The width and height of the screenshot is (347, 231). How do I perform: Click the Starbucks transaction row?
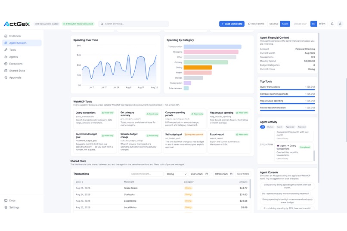161,194
